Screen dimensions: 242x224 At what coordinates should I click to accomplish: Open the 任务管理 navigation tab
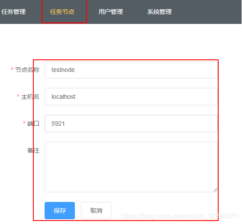click(13, 12)
